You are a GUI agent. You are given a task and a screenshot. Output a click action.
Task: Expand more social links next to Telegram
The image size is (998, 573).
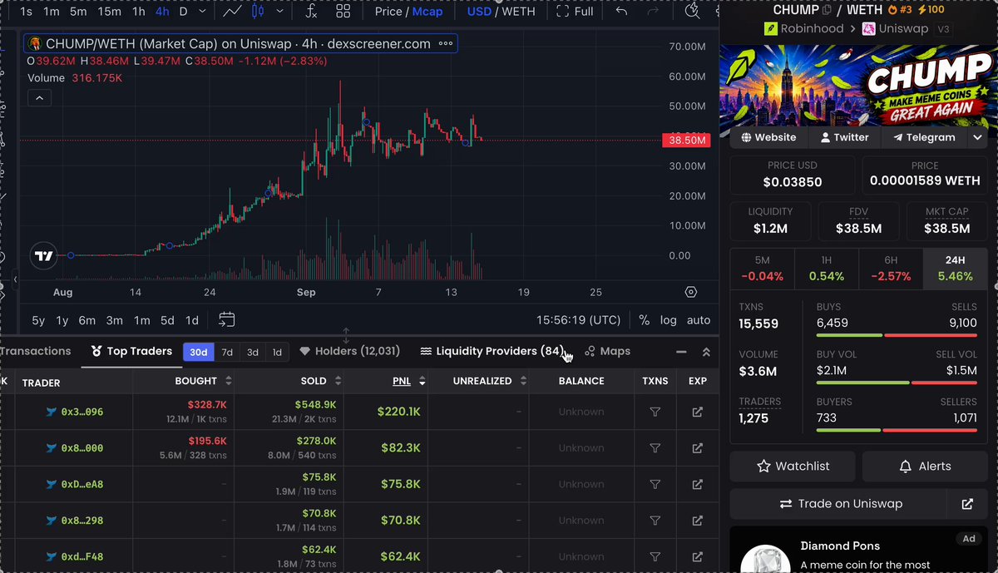tap(978, 137)
